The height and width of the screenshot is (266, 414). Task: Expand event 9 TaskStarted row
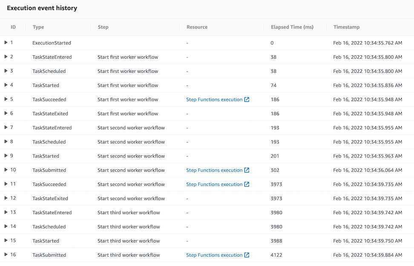click(6, 156)
